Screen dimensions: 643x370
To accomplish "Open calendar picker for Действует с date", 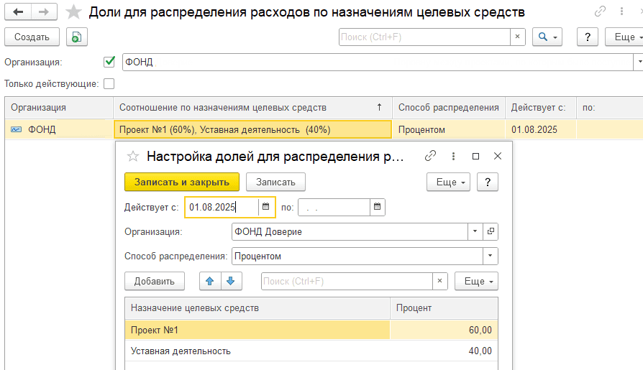I will [x=266, y=207].
